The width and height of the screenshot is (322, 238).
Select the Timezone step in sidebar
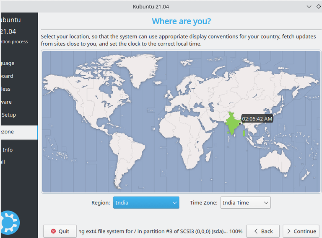(x=19, y=132)
